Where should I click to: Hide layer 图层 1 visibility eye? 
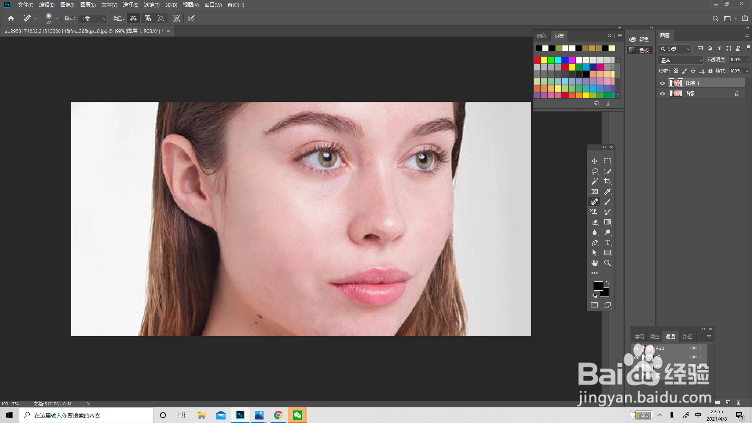662,83
